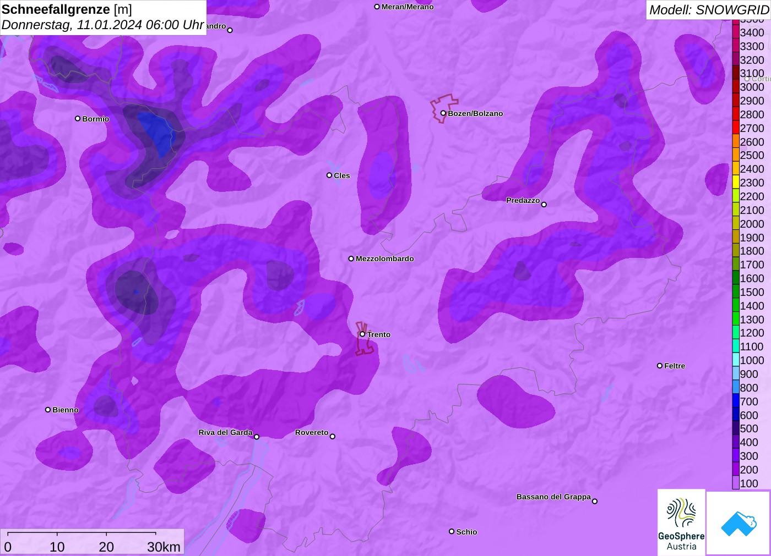
Task: Click the red Trento municipality outline
Action: point(363,339)
